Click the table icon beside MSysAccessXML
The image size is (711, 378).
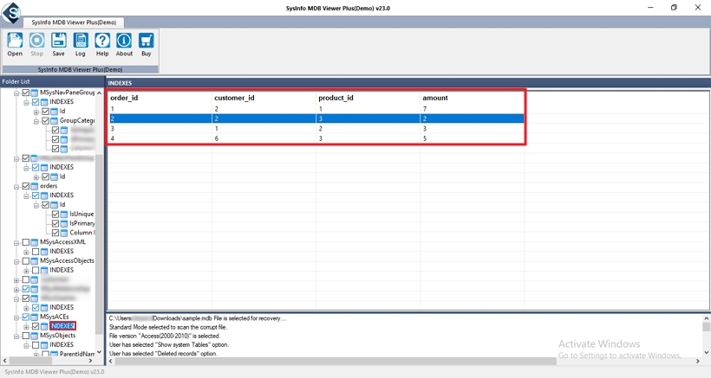point(35,242)
